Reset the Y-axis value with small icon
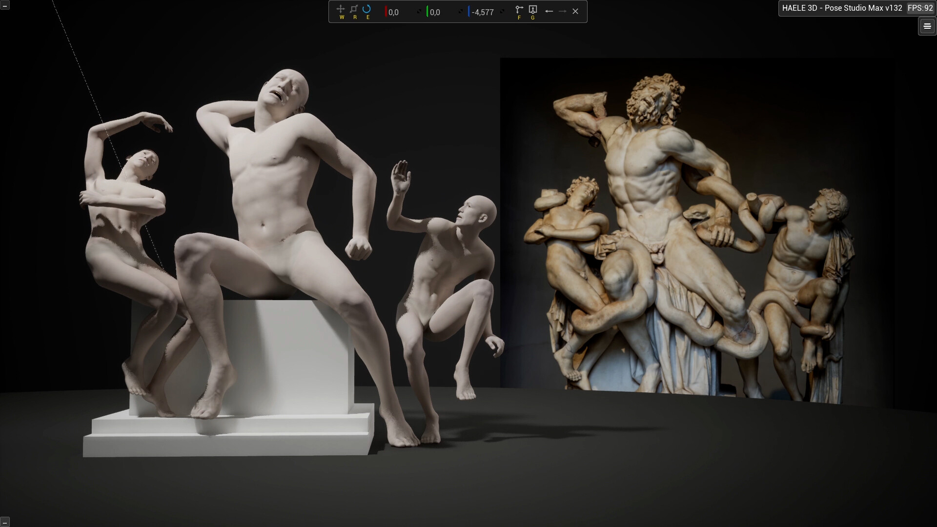This screenshot has height=527, width=937. [460, 12]
